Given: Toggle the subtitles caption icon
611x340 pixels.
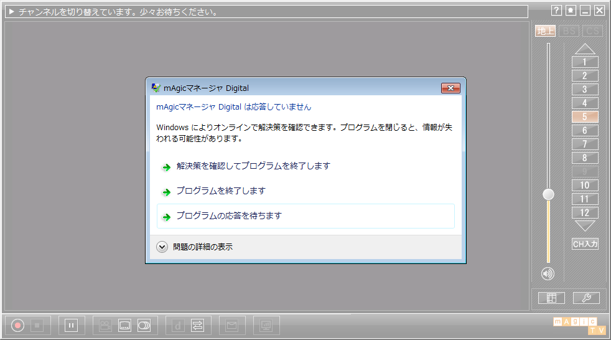Looking at the screenshot, I should 124,325.
